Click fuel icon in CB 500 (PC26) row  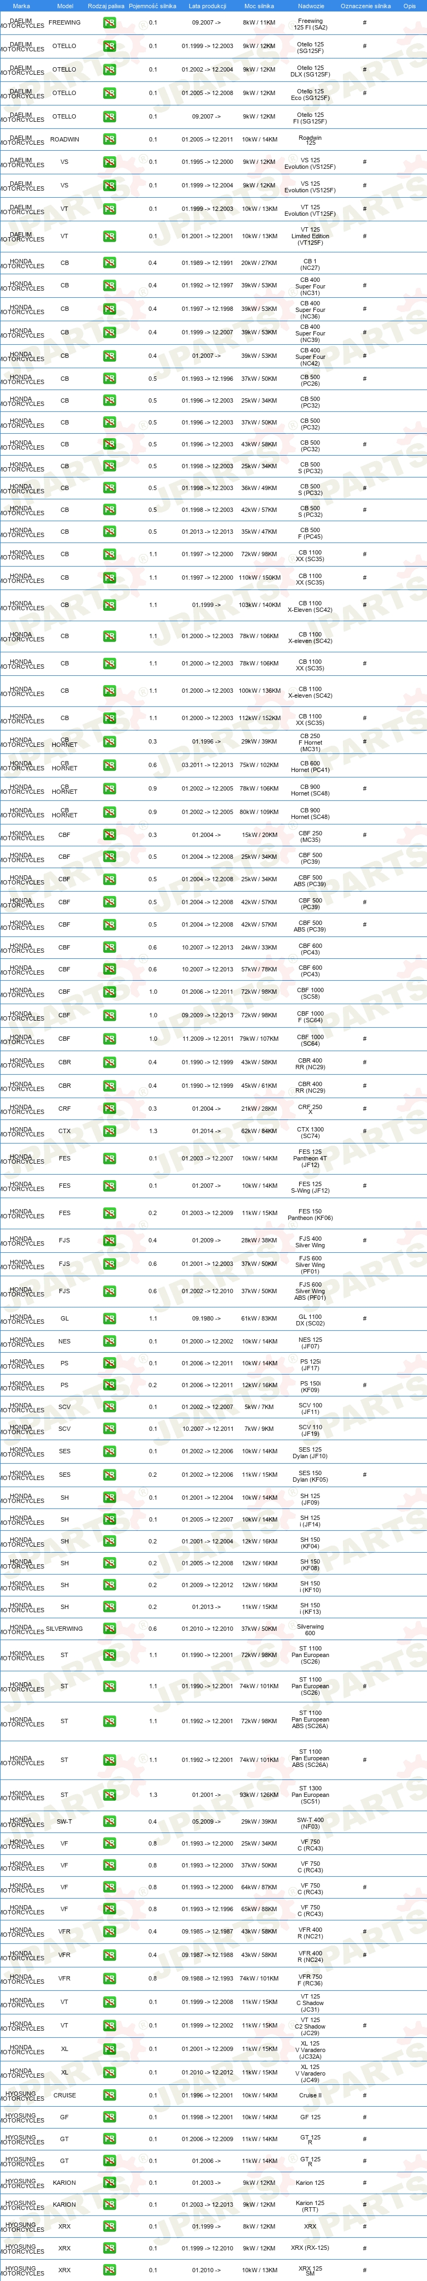click(109, 379)
